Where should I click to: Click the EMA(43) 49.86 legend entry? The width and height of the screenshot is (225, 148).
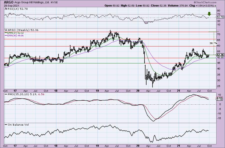tap(15, 35)
